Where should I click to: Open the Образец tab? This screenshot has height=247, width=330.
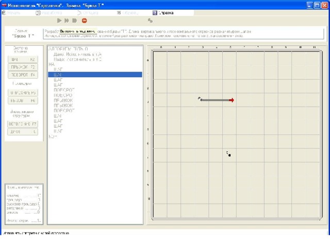[x=127, y=13]
